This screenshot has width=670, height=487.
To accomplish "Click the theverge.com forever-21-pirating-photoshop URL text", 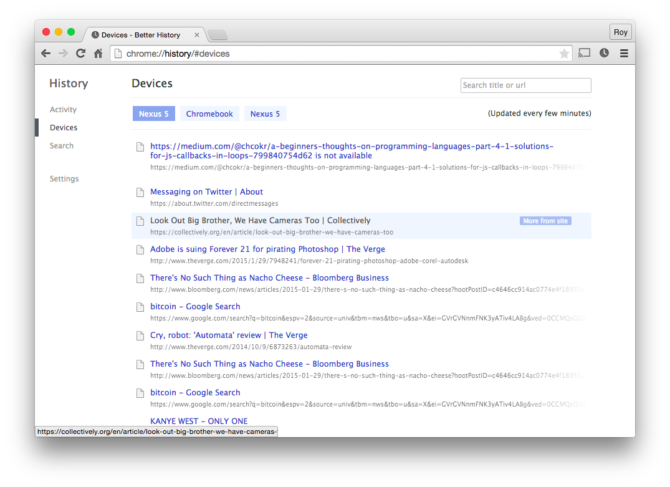I will pyautogui.click(x=309, y=261).
